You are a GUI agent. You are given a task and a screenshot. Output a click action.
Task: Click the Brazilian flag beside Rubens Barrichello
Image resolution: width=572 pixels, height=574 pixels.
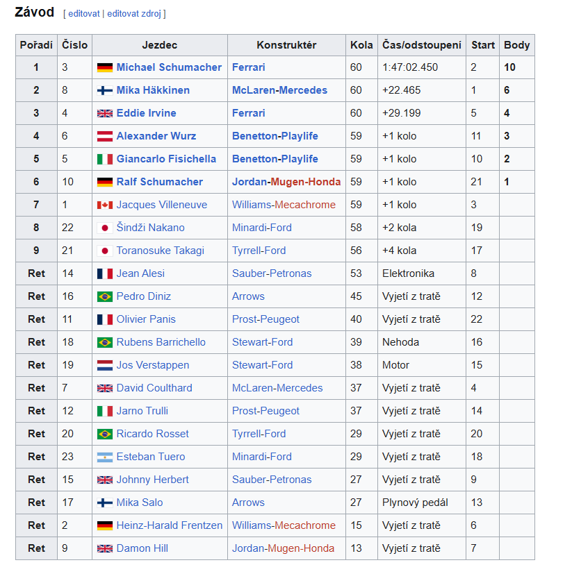pos(104,342)
